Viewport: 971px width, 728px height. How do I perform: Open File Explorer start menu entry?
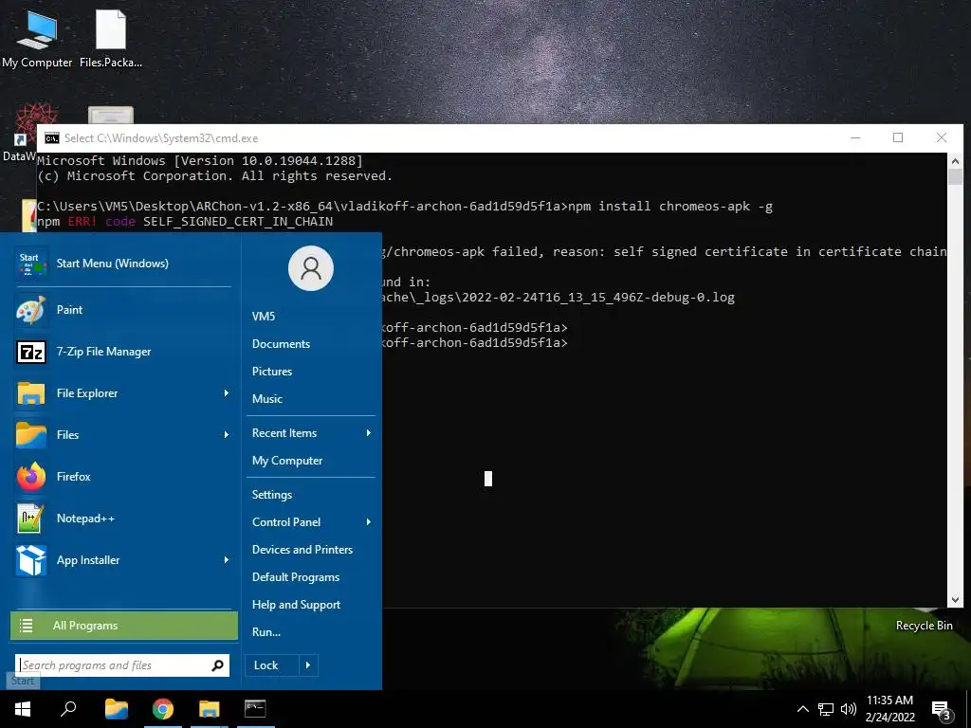tap(122, 393)
